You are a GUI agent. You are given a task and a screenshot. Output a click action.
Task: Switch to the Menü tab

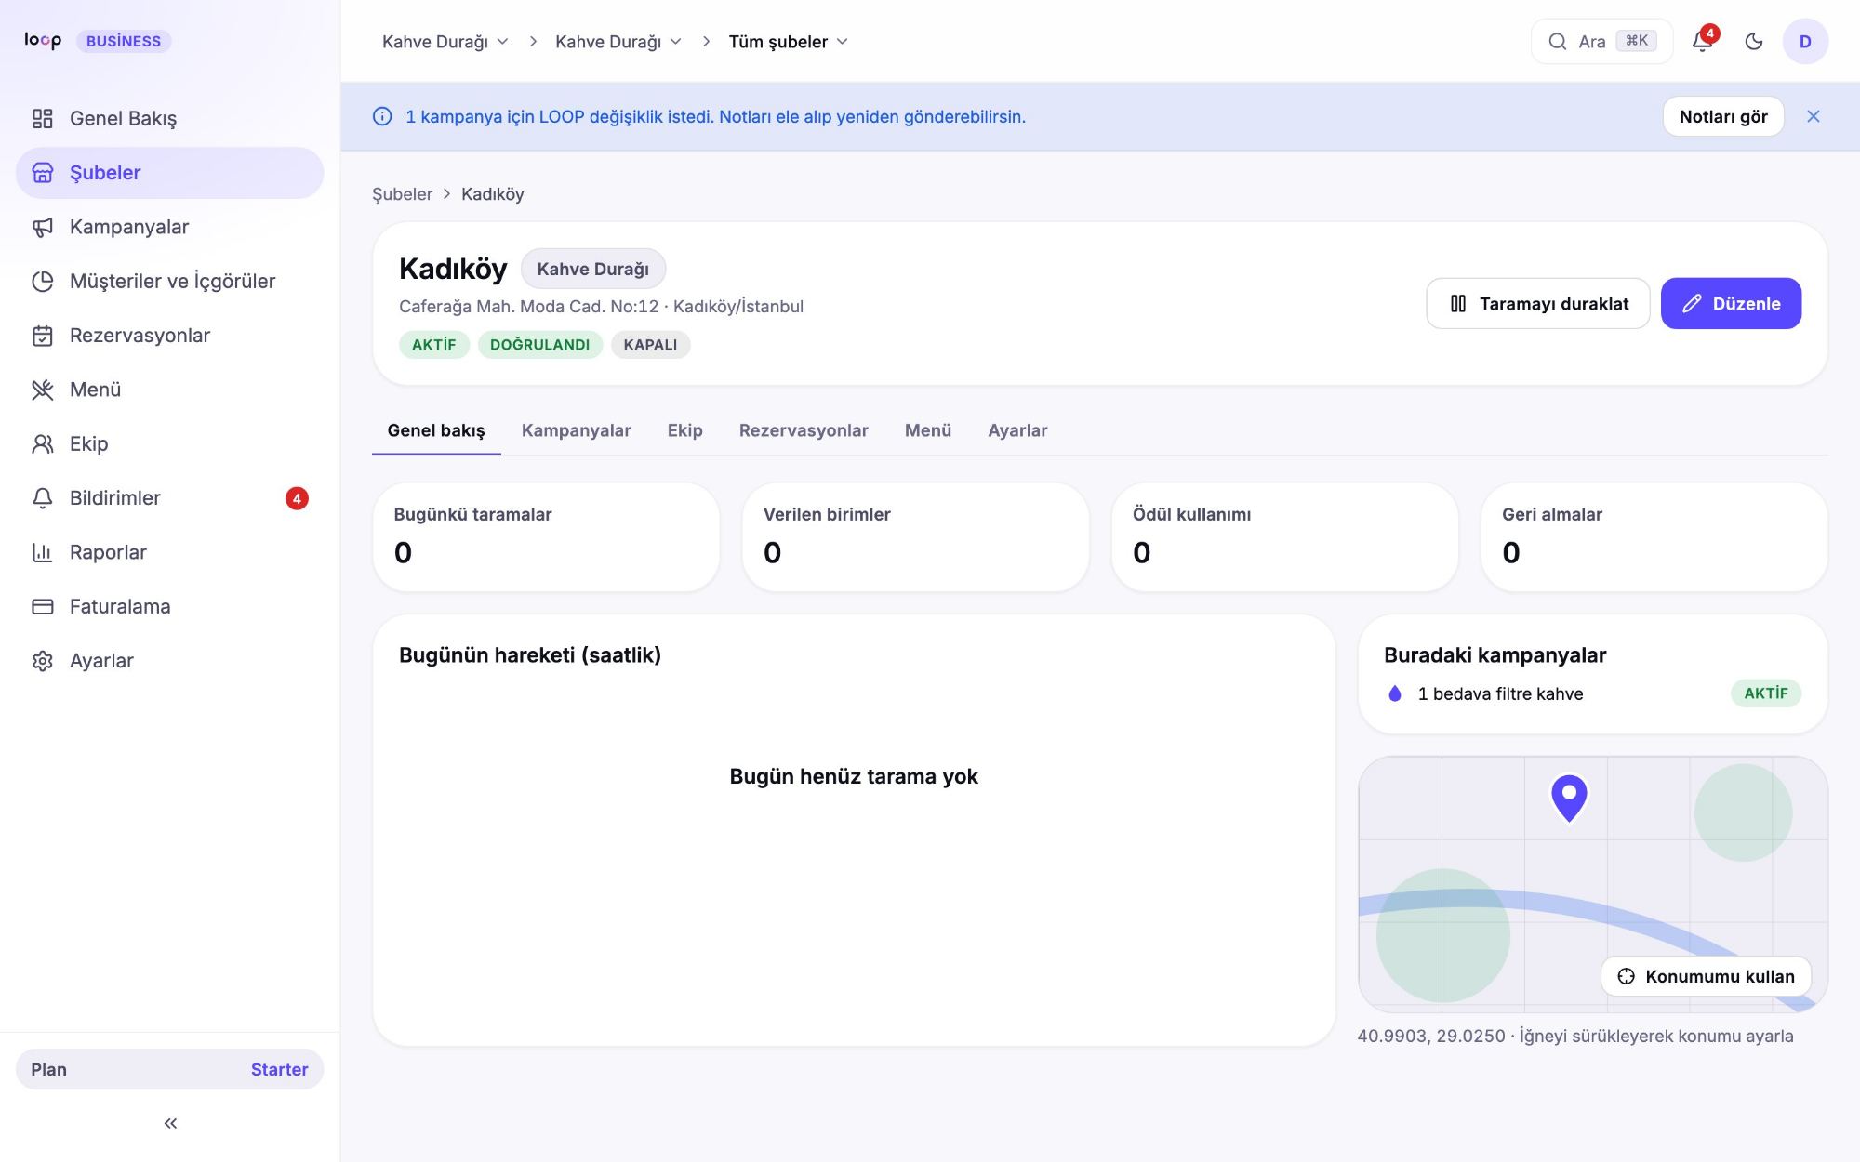(x=928, y=430)
